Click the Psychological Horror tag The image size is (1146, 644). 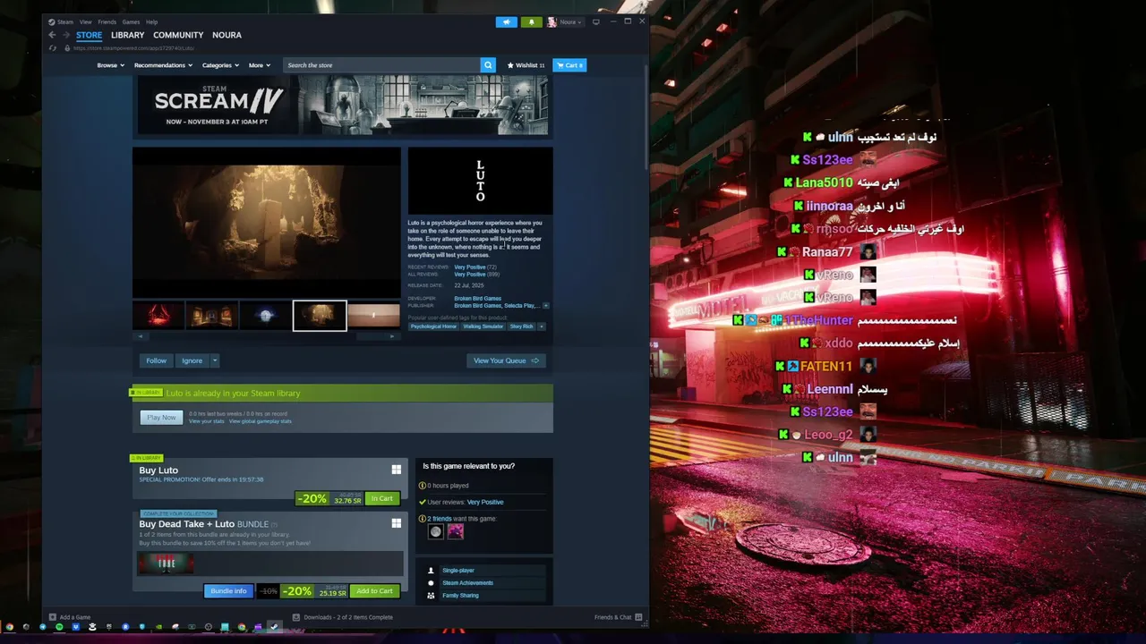[x=433, y=326]
